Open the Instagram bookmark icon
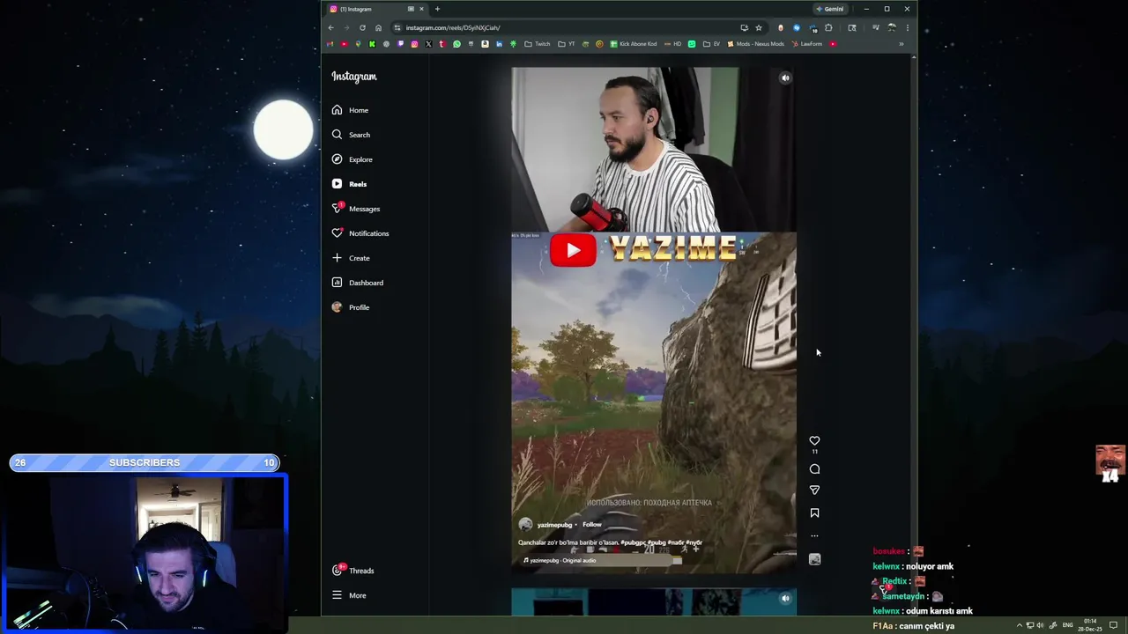 pyautogui.click(x=414, y=44)
